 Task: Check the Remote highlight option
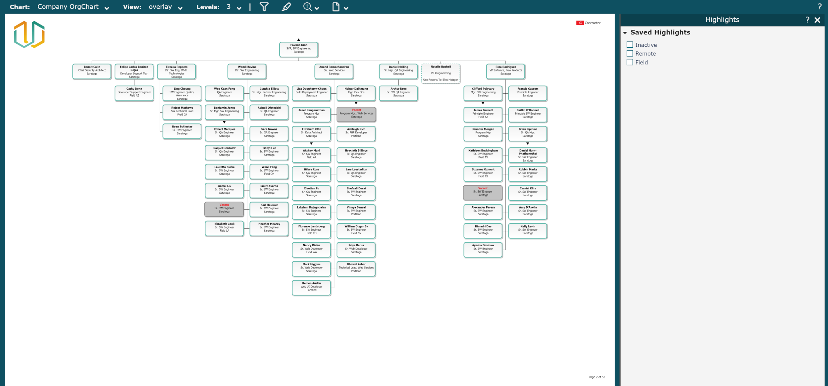click(x=630, y=53)
